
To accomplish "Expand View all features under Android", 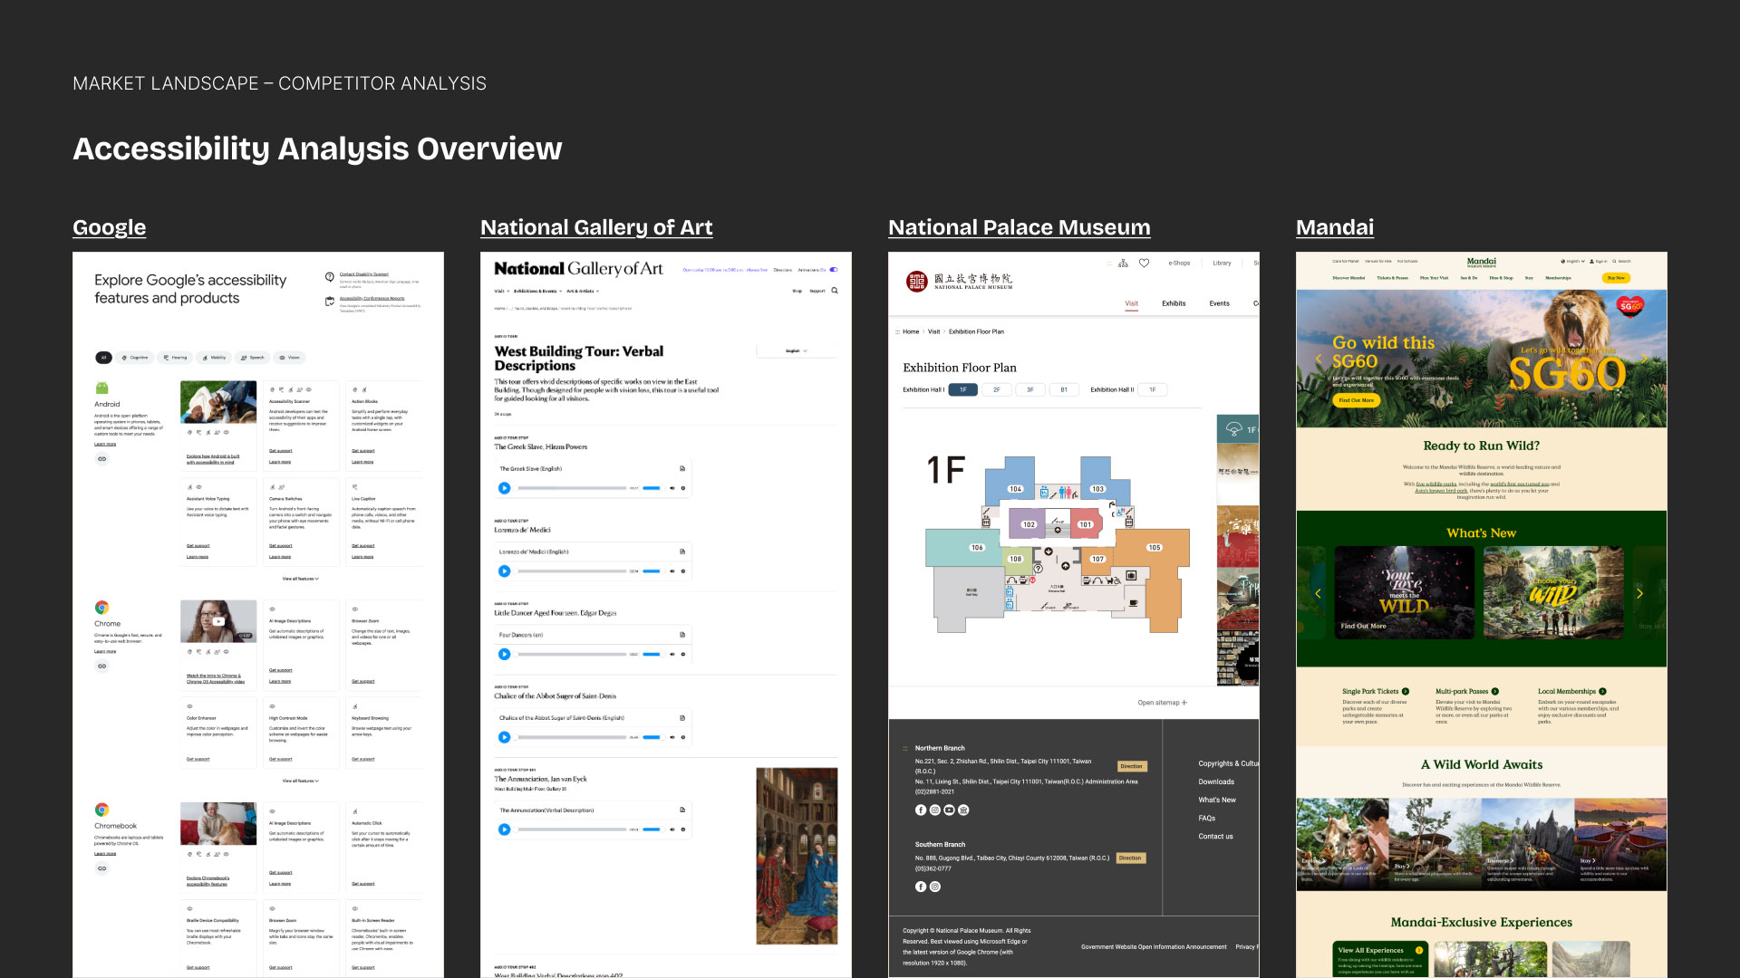I will click(x=301, y=579).
